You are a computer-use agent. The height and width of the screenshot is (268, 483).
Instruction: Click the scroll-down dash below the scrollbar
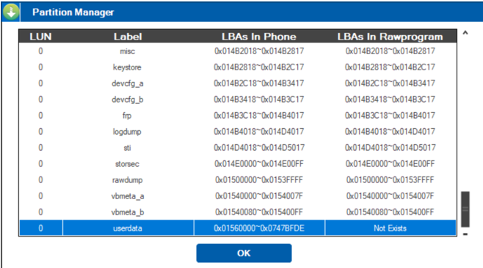coord(465,234)
